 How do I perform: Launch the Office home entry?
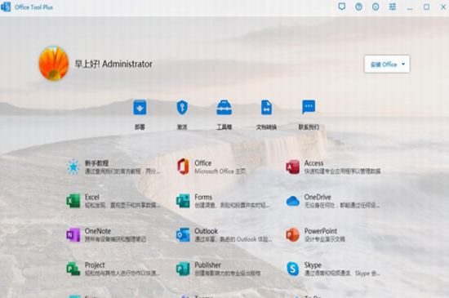point(211,167)
